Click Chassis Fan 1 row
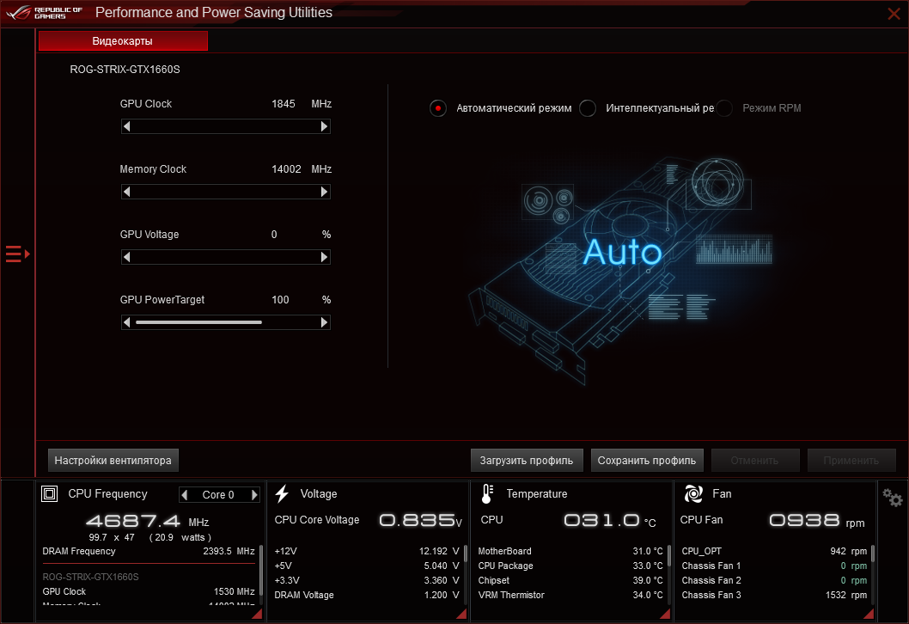Image resolution: width=909 pixels, height=624 pixels. [774, 566]
